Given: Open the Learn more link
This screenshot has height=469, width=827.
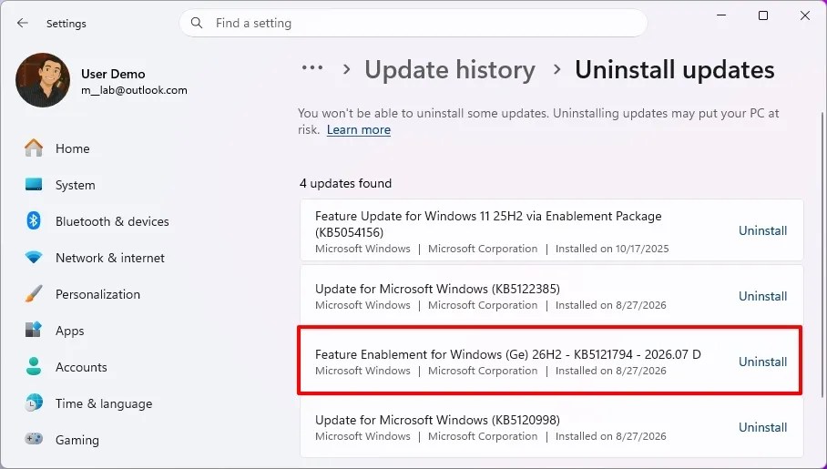Looking at the screenshot, I should tap(359, 130).
